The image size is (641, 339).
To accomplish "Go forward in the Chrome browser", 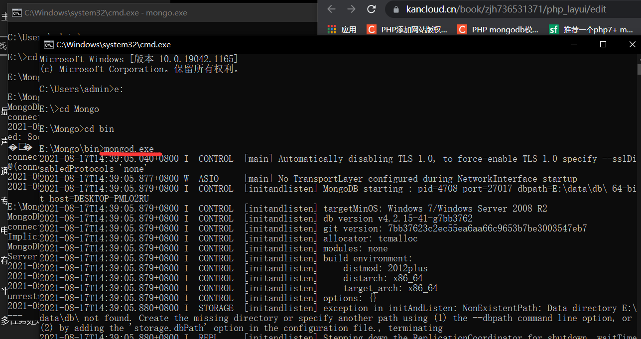I will pos(352,9).
